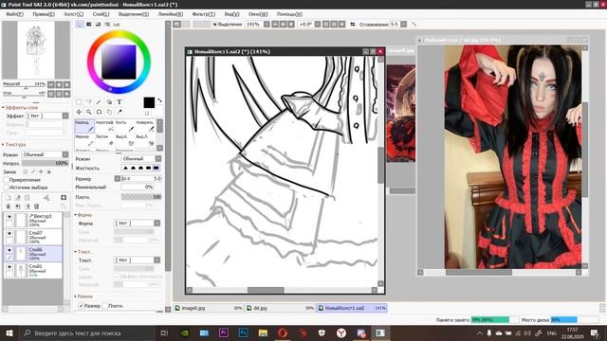Adjust the layer Непрозр. opacity slider

point(45,163)
